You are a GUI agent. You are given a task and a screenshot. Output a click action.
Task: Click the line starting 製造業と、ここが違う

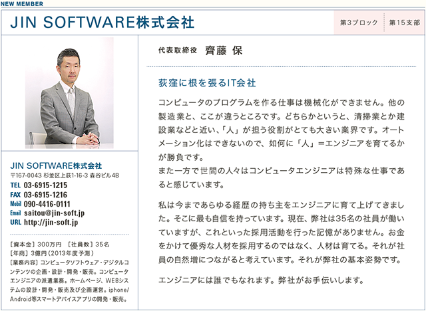click(x=282, y=116)
